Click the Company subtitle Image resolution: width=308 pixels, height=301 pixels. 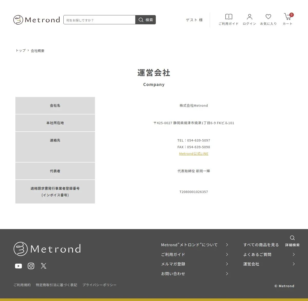tap(154, 84)
